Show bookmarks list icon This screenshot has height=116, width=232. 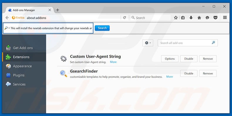[183, 18]
